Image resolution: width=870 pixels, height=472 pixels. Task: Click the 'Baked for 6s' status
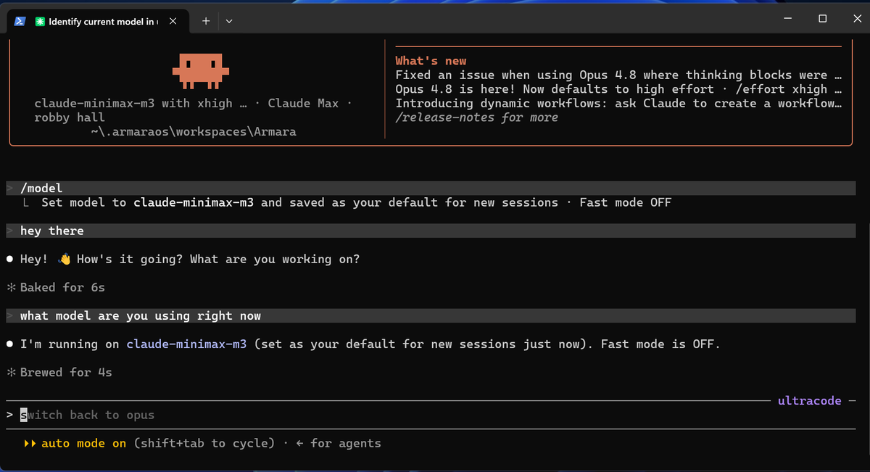[62, 287]
